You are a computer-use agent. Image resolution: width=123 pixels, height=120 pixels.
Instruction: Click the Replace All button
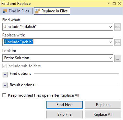coord(103,114)
